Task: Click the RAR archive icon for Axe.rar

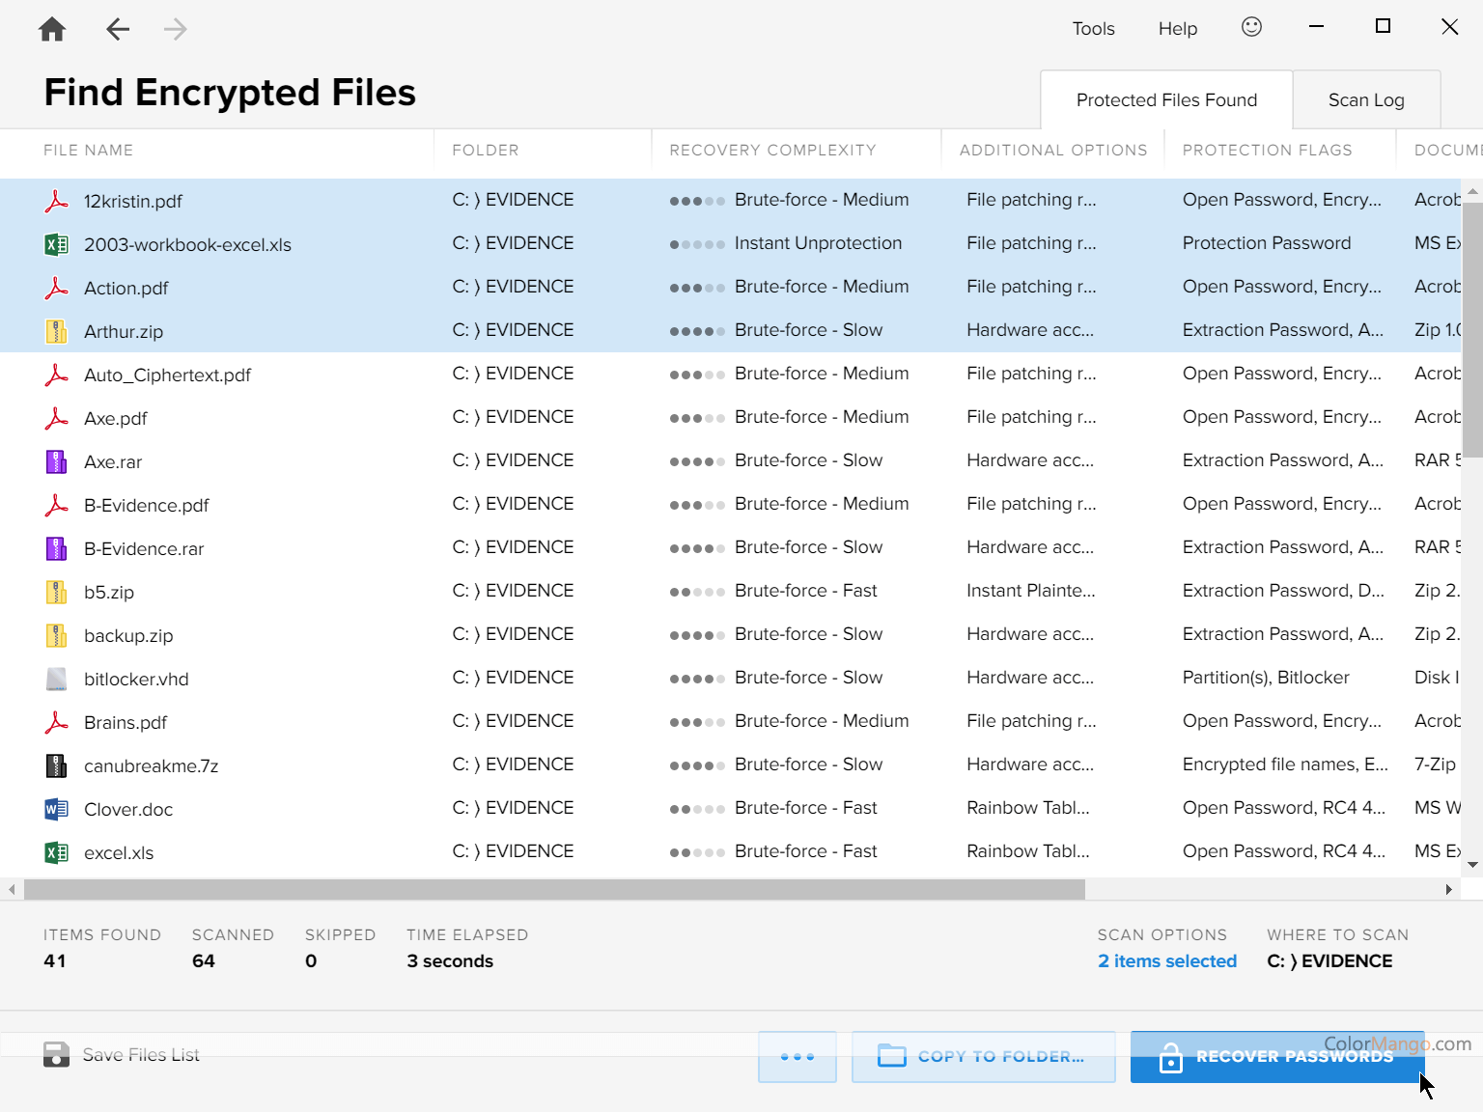Action: (x=57, y=461)
